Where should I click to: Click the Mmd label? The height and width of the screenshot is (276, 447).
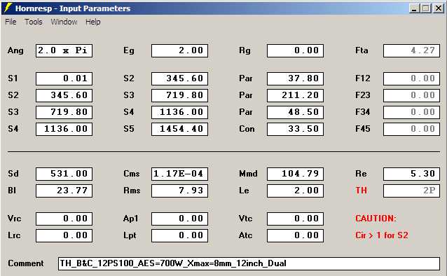click(x=248, y=174)
